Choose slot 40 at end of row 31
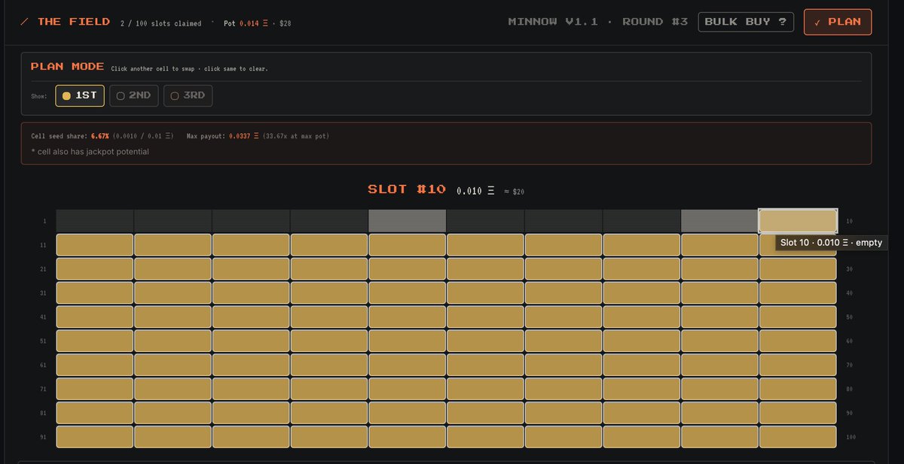This screenshot has width=904, height=464. point(798,293)
